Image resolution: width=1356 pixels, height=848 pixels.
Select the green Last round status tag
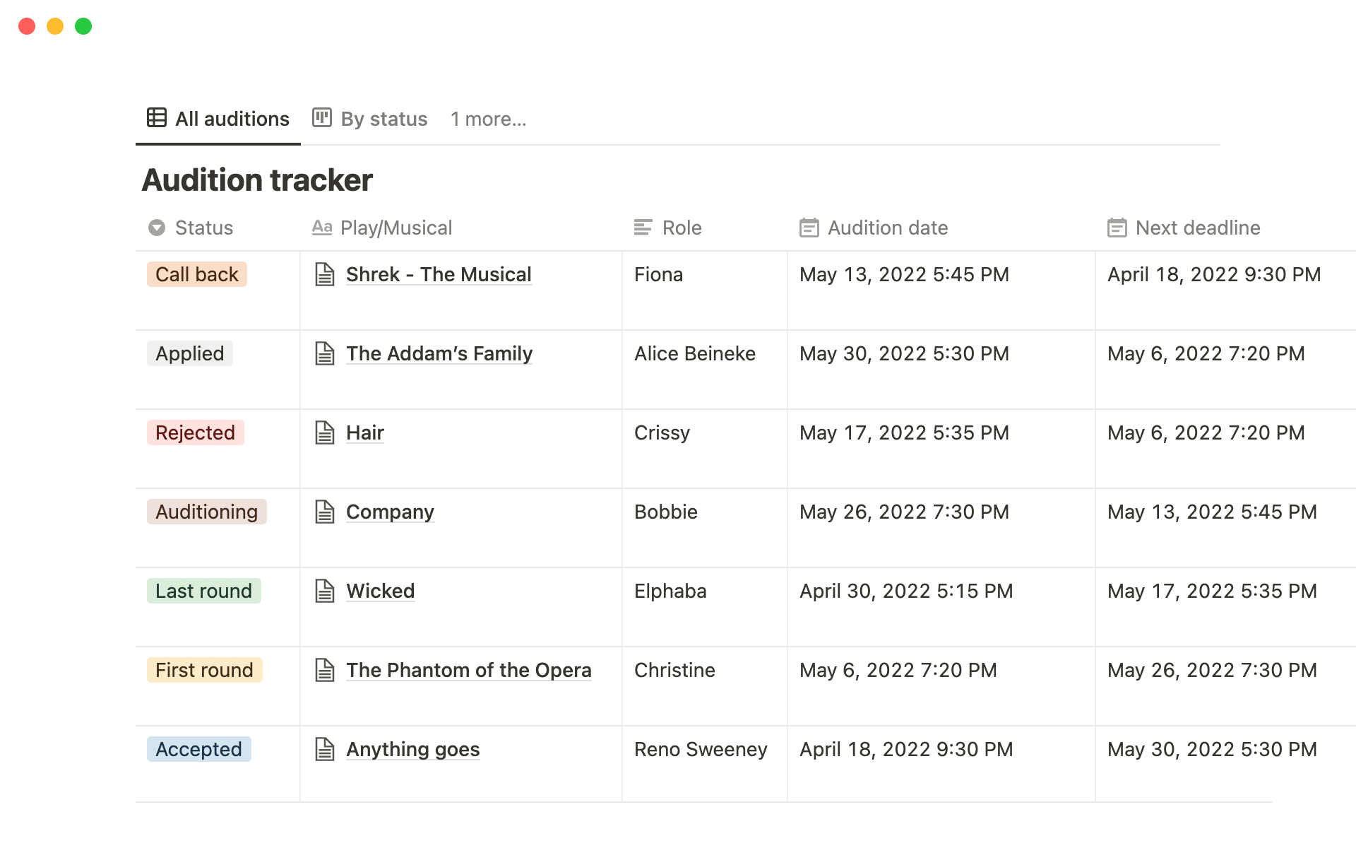203,591
